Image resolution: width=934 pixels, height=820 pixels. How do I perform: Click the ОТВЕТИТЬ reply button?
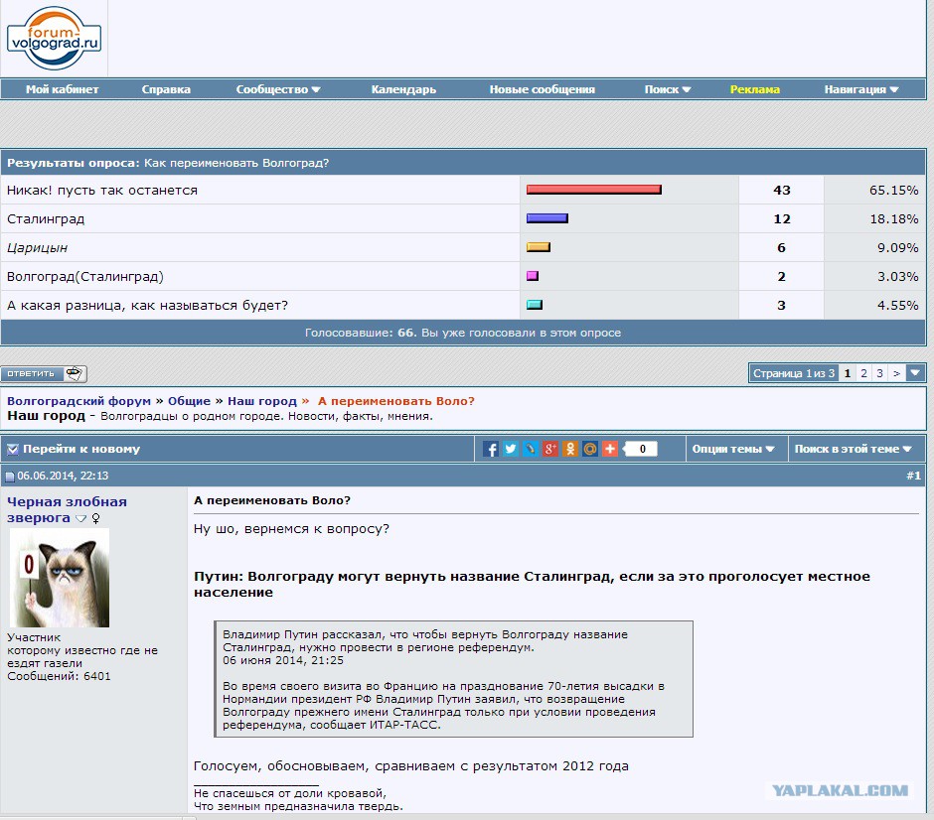pyautogui.click(x=44, y=373)
